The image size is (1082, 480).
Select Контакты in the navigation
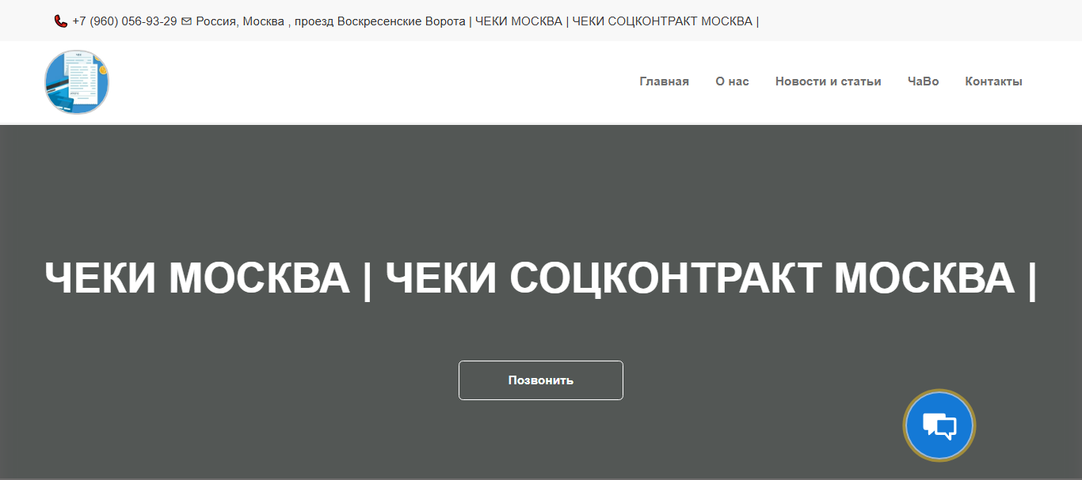click(x=993, y=81)
